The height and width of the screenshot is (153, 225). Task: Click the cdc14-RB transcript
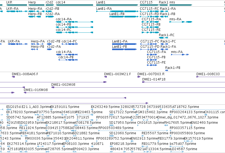pos(74,27)
